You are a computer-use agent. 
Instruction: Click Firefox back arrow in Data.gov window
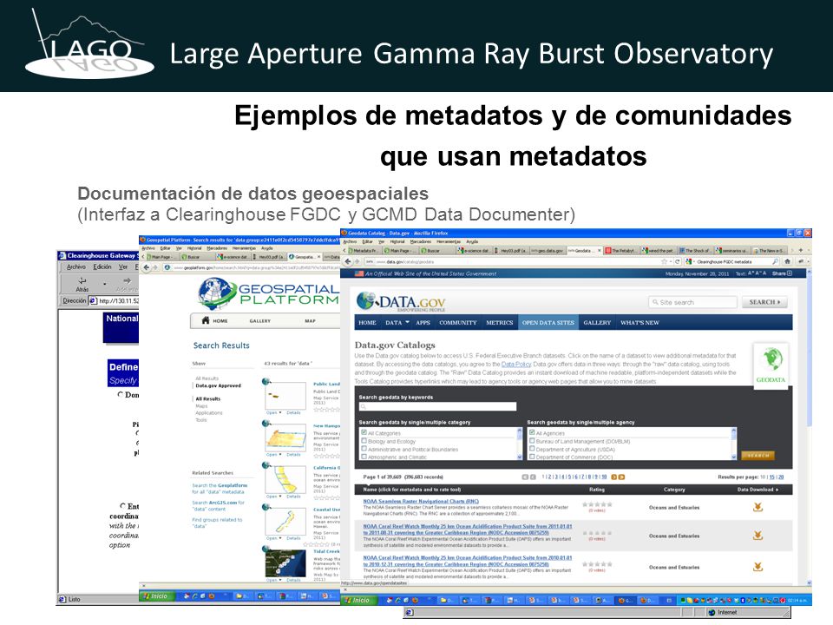348,261
